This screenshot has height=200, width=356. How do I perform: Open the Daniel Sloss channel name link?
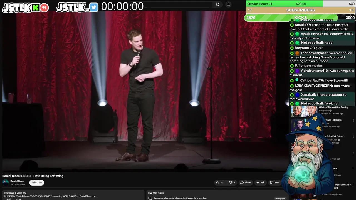(x=17, y=181)
